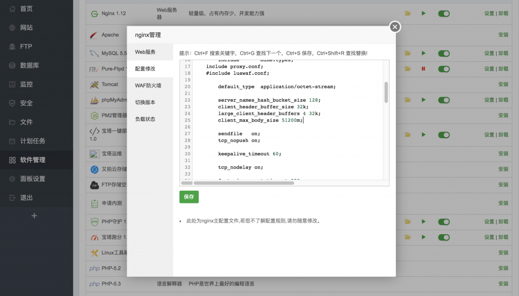519x296 pixels.
Task: Click the client_max_body_size line in the editor
Action: [x=260, y=120]
